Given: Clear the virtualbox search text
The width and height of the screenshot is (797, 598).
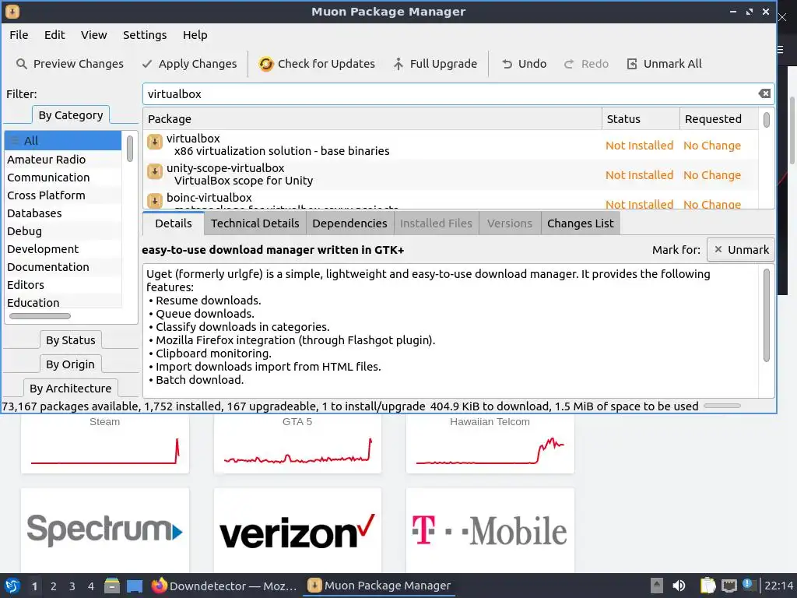Looking at the screenshot, I should (x=764, y=93).
